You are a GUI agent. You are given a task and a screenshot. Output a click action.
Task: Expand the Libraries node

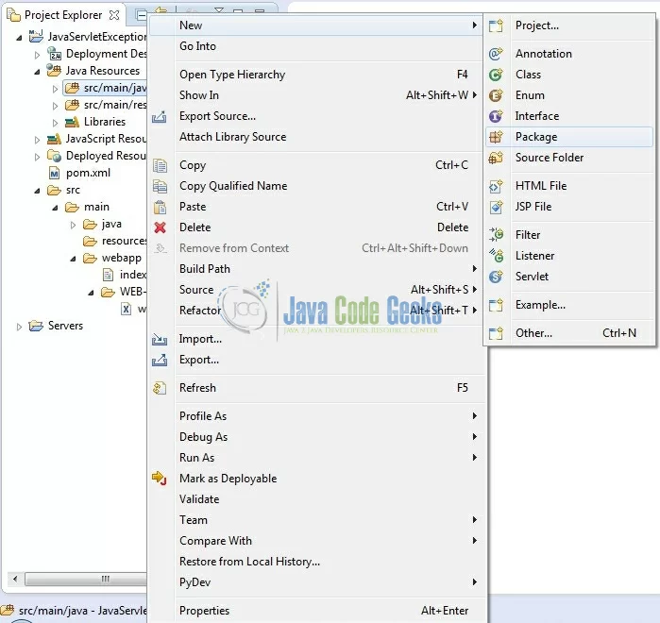coord(55,123)
